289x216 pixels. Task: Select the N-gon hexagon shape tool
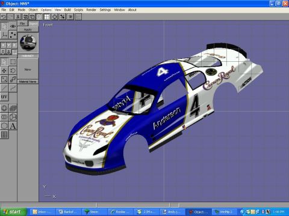4,126
